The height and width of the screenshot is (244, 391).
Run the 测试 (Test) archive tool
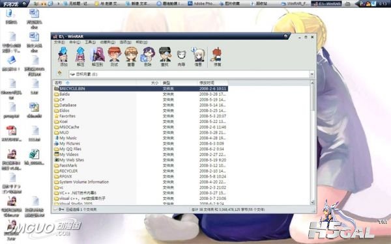tap(114, 57)
